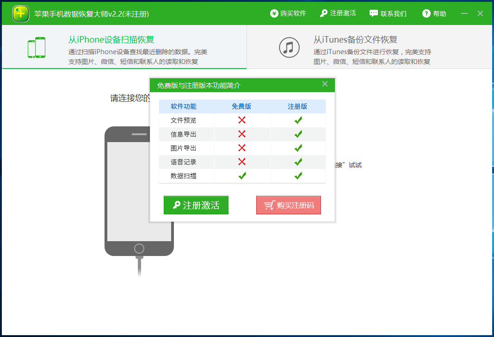Screen dimensions: 494x337
Task: Click green check for 文件预览 registered version
Action: pos(298,120)
